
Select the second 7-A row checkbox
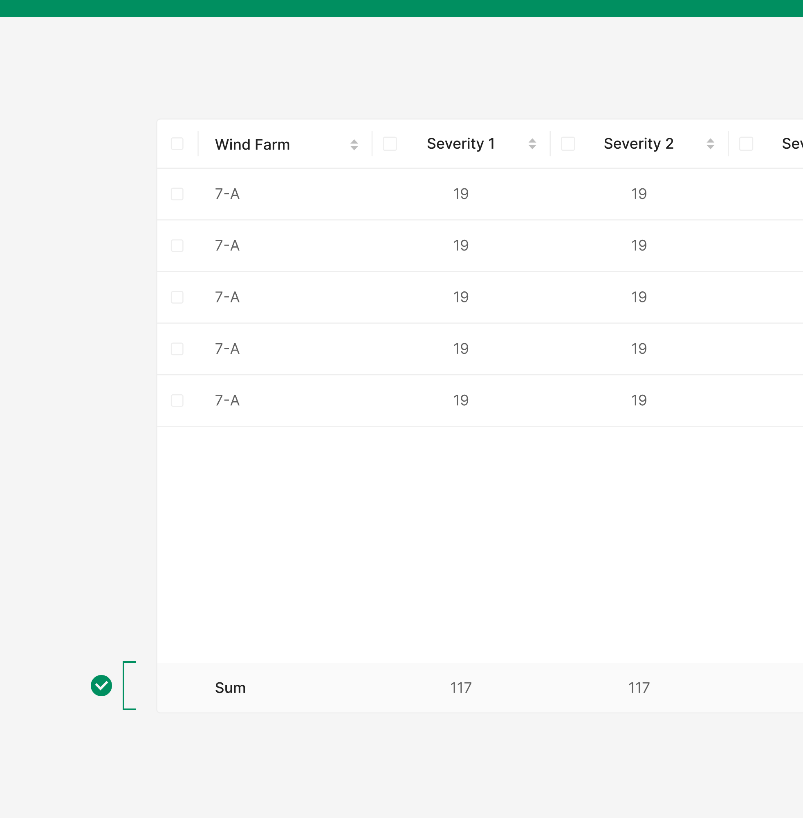tap(177, 246)
